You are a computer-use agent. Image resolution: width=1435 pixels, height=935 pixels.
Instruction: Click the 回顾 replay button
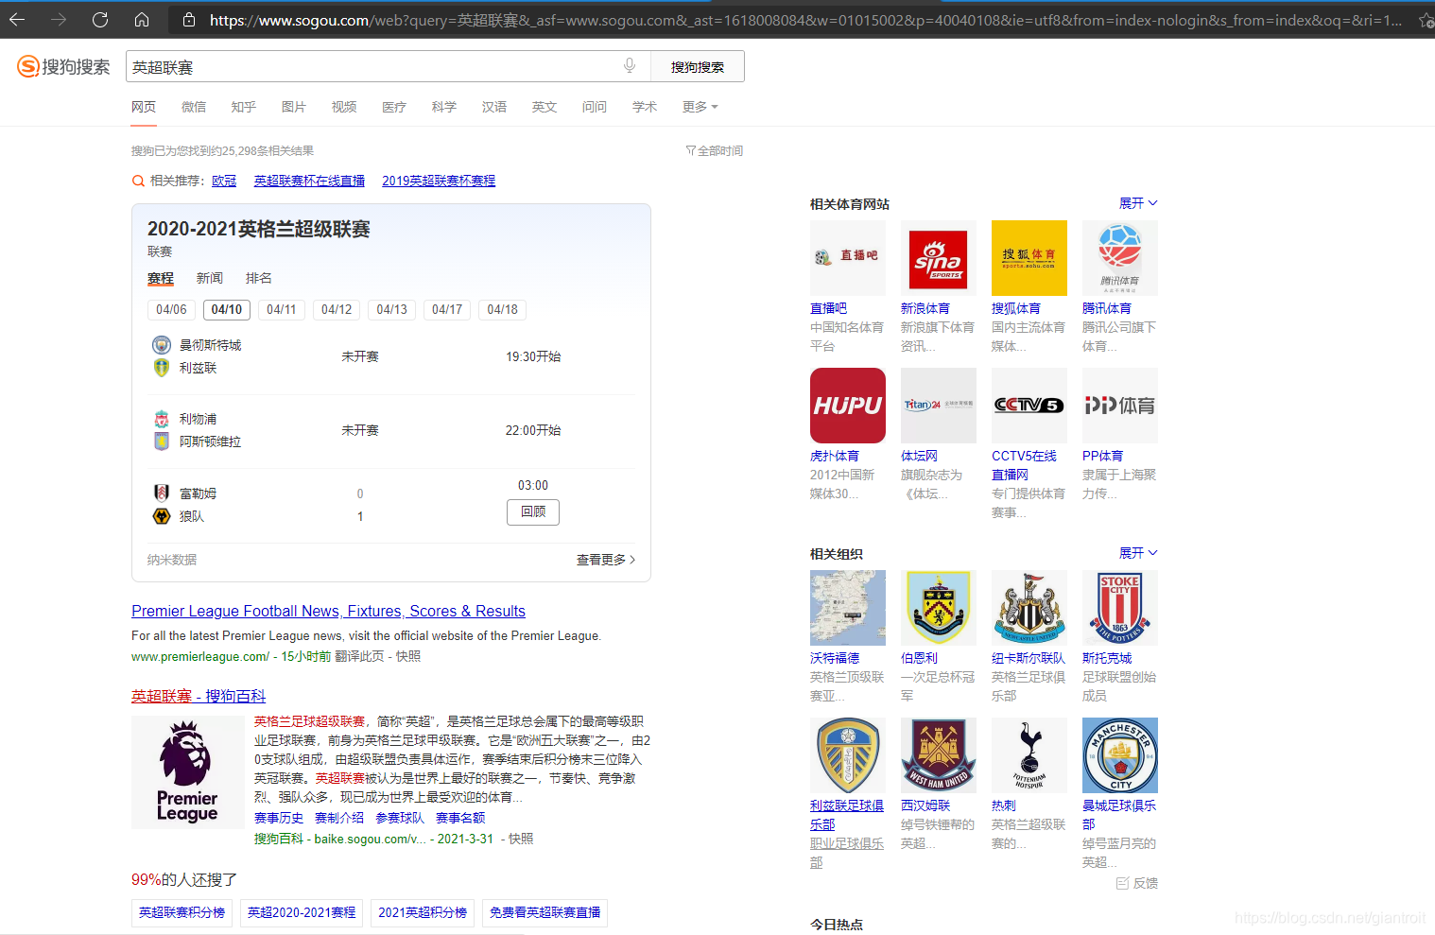533,511
